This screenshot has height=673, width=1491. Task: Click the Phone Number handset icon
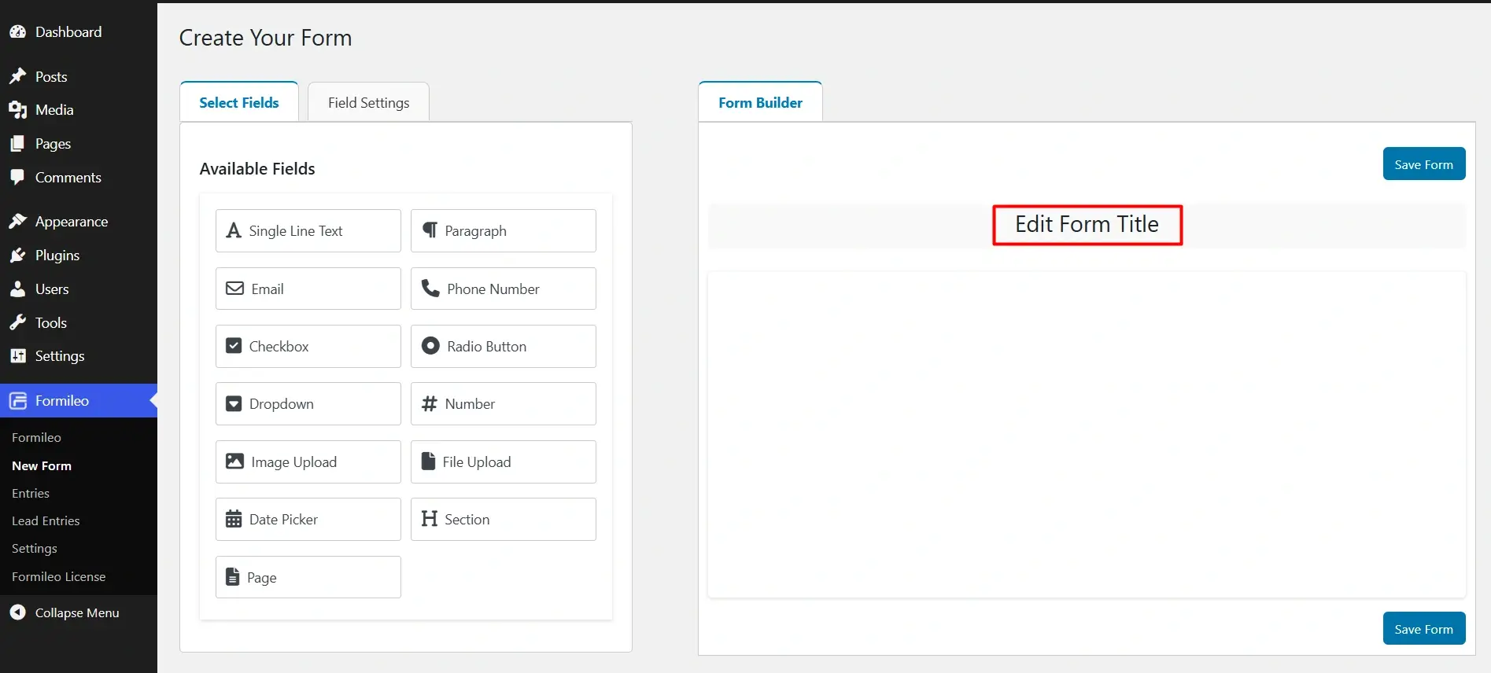click(x=430, y=289)
